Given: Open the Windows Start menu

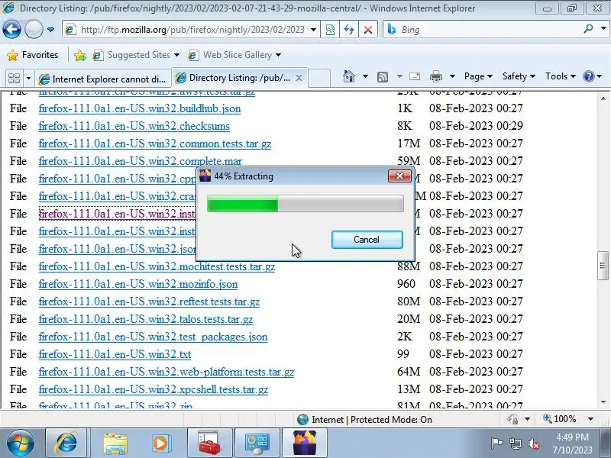Looking at the screenshot, I should [21, 443].
